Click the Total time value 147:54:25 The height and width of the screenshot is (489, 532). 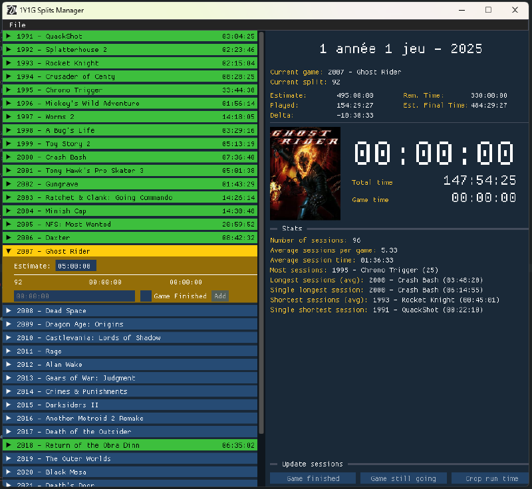point(479,180)
